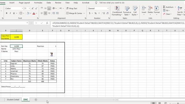The image size is (185, 104).
Task: Open Calibri font name dropdown
Action: (23, 8)
